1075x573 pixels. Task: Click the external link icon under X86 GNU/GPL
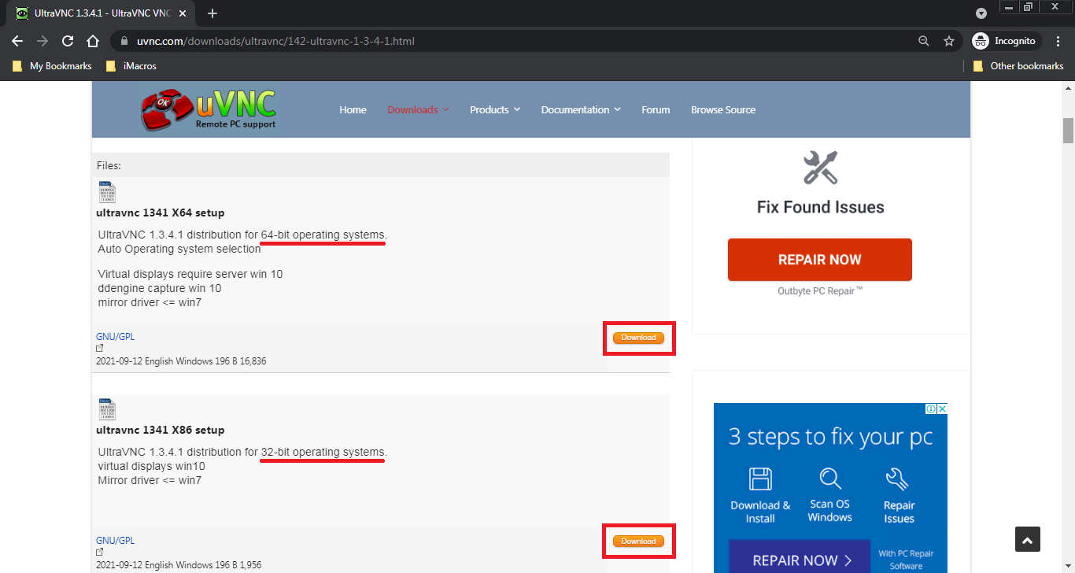[100, 552]
